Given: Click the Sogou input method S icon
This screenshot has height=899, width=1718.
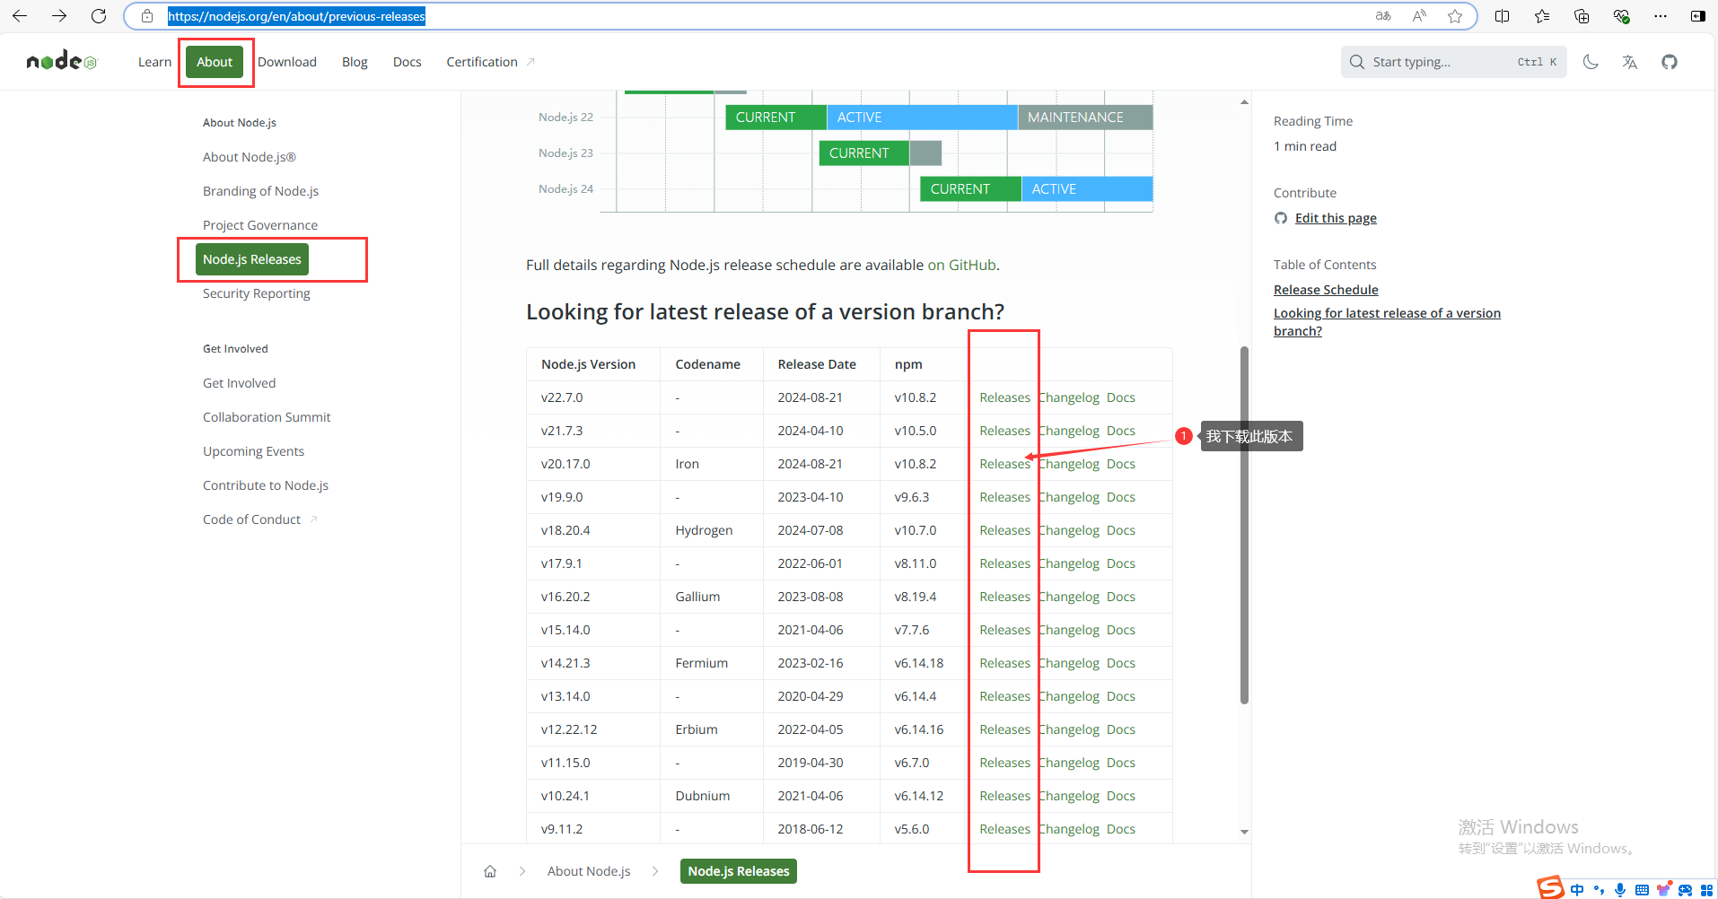Looking at the screenshot, I should click(1550, 887).
